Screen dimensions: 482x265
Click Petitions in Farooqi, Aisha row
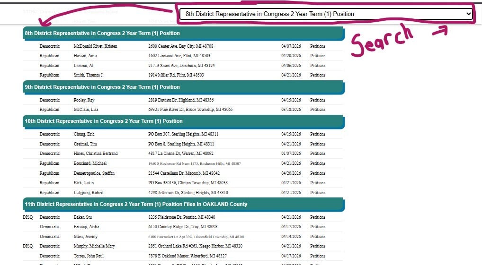pos(318,227)
